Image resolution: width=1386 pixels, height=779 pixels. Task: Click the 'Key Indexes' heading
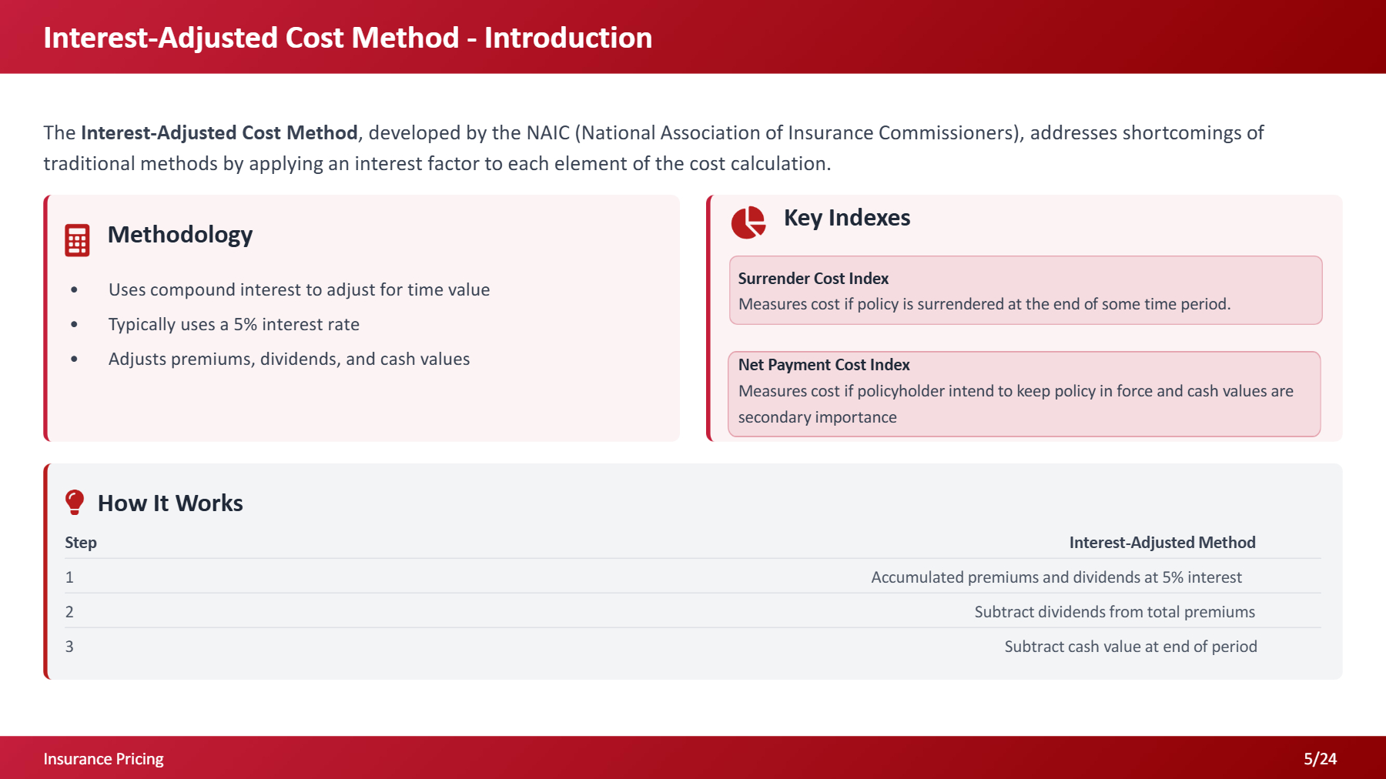pos(847,218)
